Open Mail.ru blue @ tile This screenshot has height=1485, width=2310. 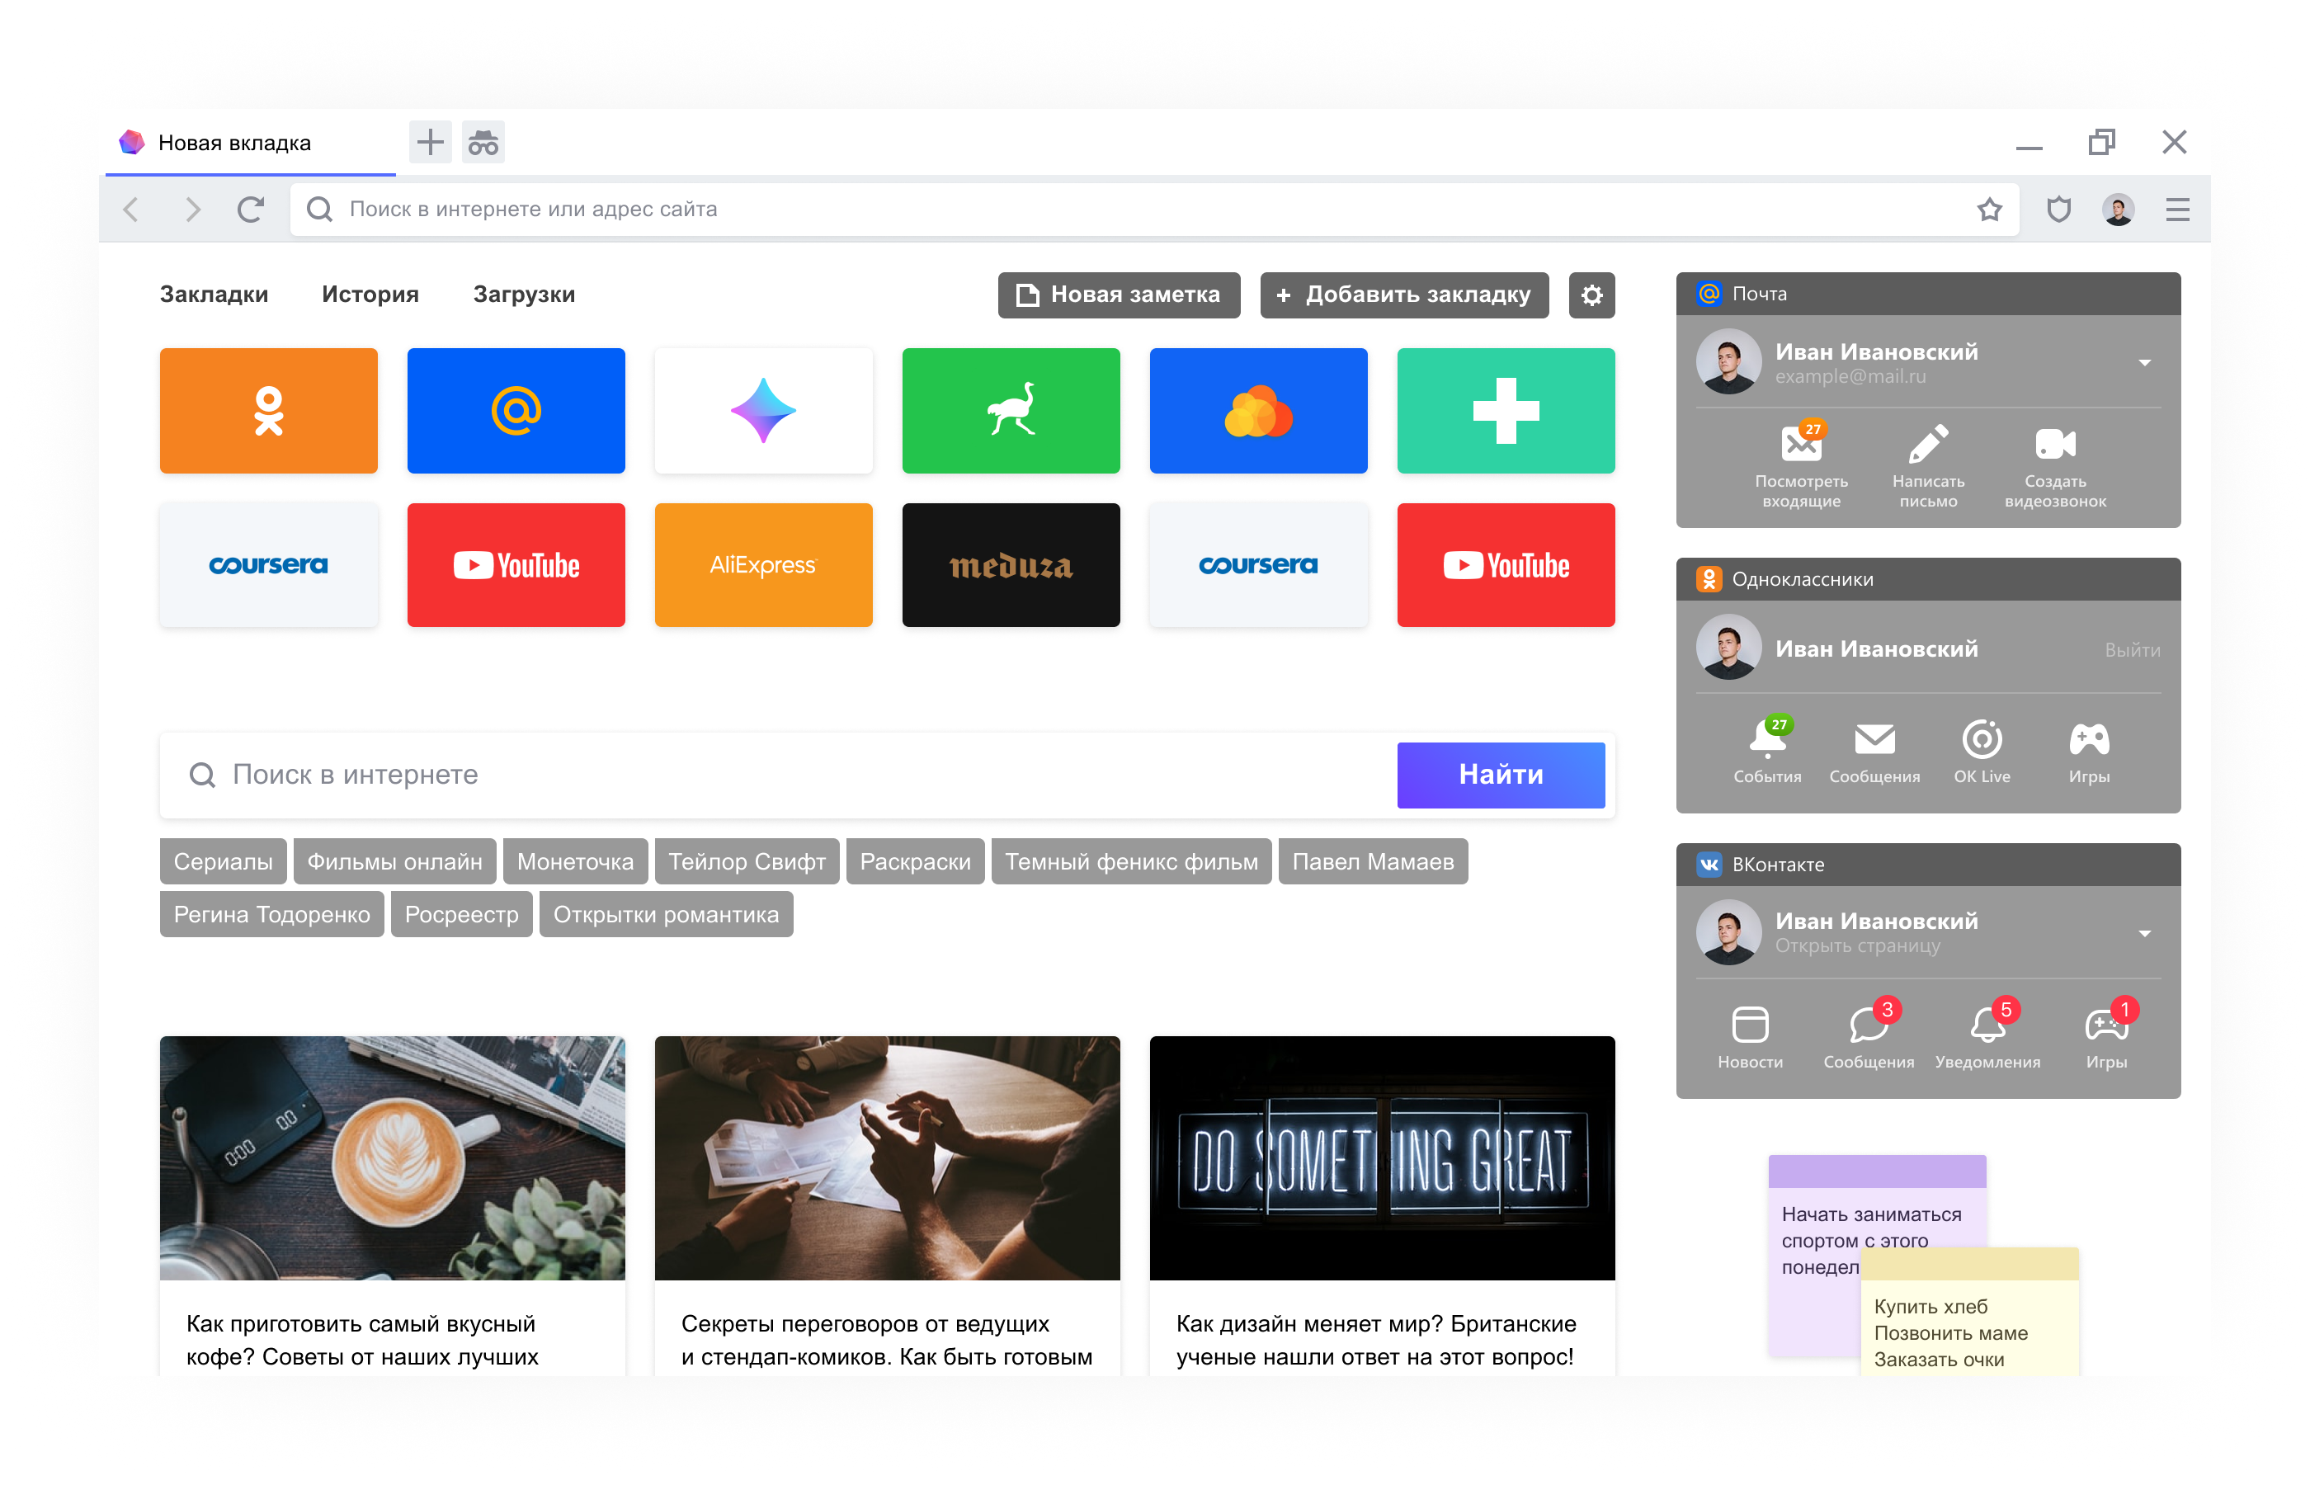[516, 411]
